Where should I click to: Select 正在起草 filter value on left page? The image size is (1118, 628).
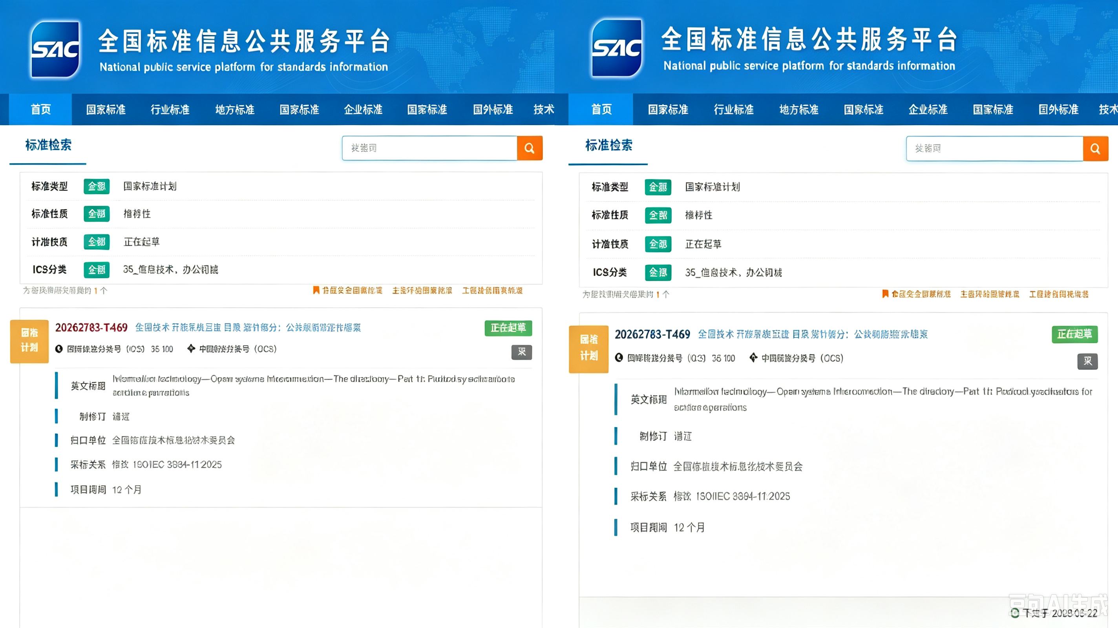coord(141,242)
